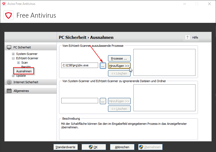
Task: Click the process path input field
Action: click(x=80, y=65)
